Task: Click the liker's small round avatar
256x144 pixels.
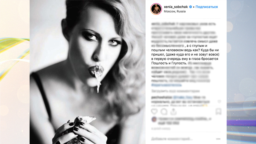Action: click(154, 119)
